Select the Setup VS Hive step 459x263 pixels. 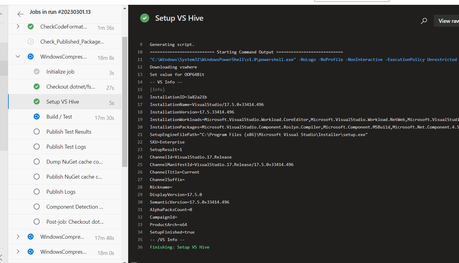tap(65, 102)
